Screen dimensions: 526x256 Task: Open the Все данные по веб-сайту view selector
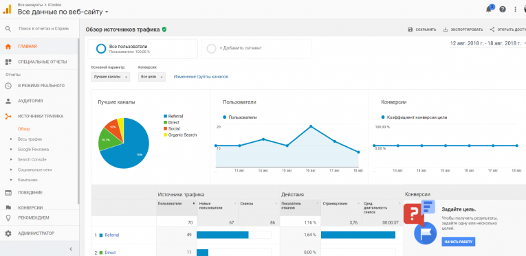[63, 12]
